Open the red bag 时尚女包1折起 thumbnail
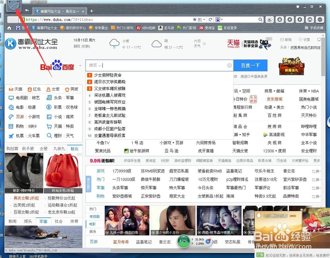This screenshot has height=258, width=330. [x=63, y=173]
